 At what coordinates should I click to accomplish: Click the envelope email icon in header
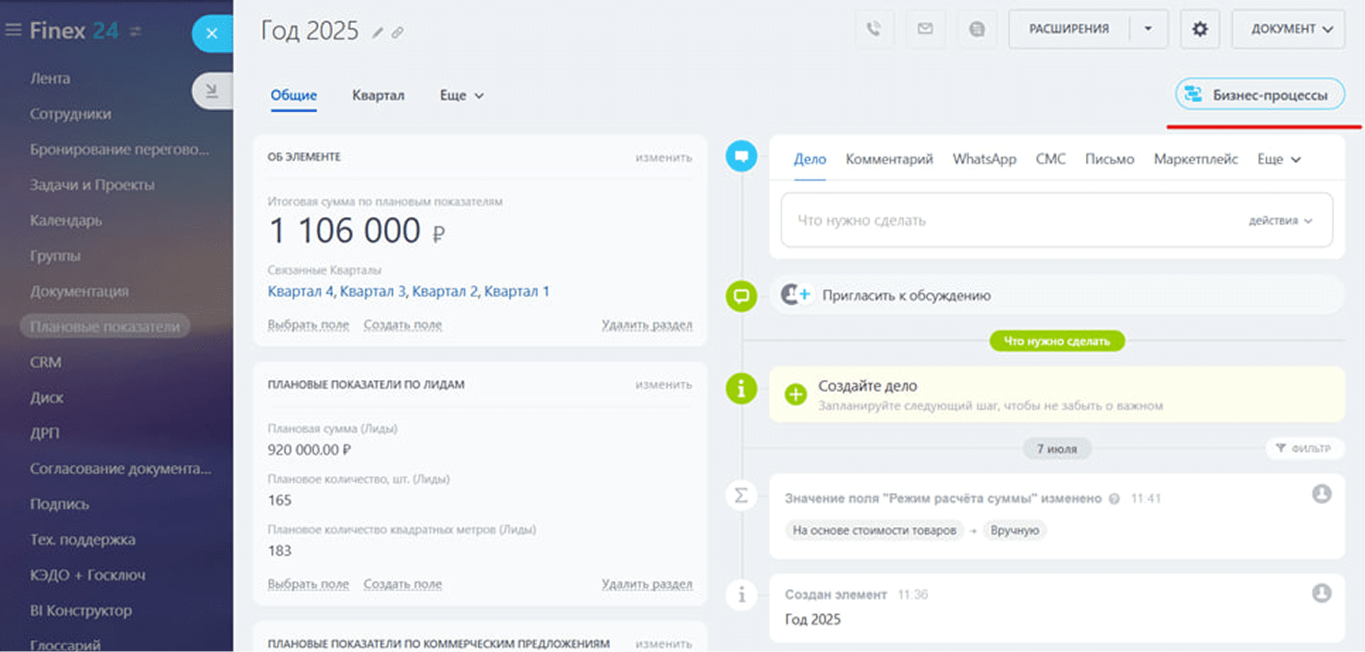[925, 29]
